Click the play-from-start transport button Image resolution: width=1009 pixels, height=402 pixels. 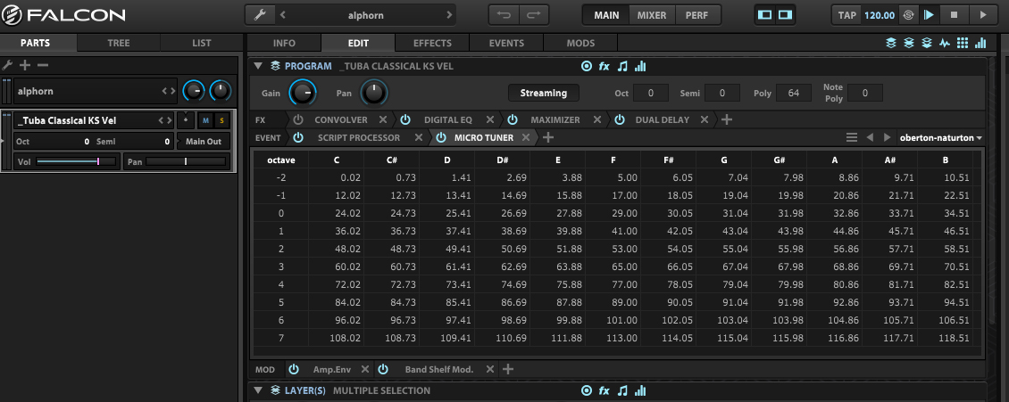[x=928, y=15]
